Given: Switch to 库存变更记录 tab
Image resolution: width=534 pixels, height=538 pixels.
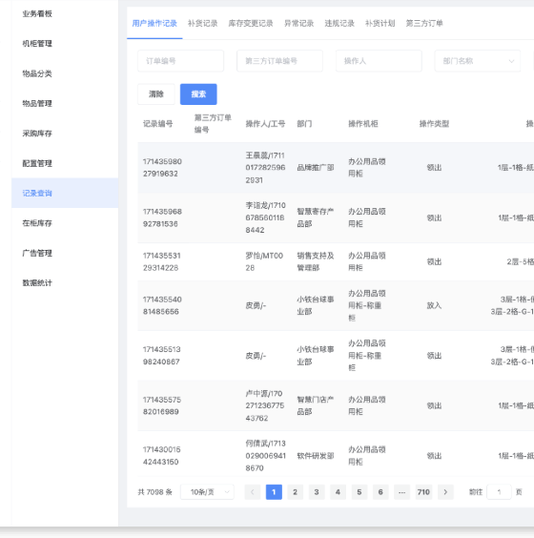Looking at the screenshot, I should (x=251, y=23).
